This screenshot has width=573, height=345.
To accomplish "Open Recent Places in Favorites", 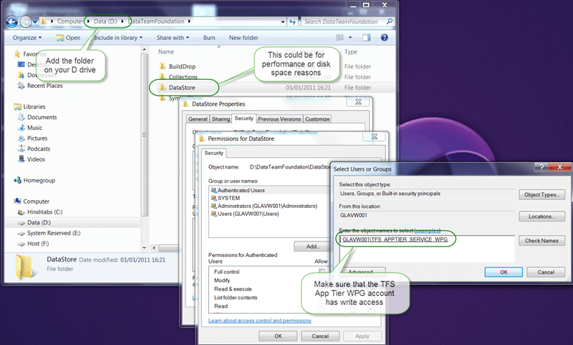I will pos(44,86).
